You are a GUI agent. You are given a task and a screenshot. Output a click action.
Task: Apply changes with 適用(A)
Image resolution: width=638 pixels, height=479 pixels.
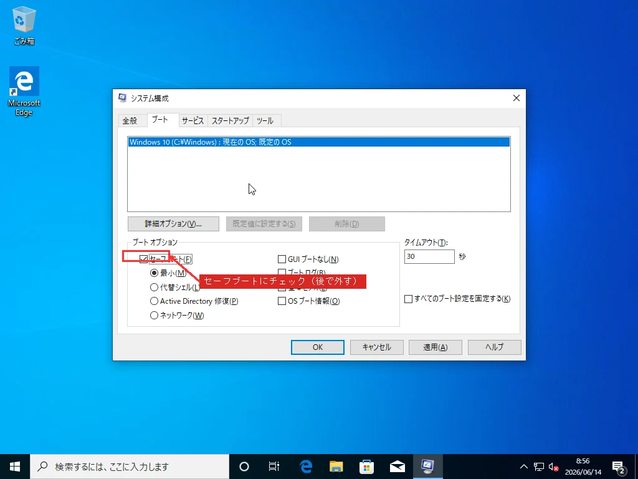click(436, 347)
